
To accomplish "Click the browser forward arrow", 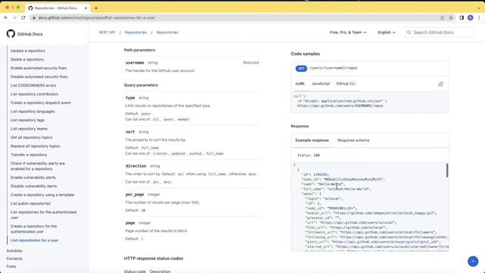I will point(14,17).
